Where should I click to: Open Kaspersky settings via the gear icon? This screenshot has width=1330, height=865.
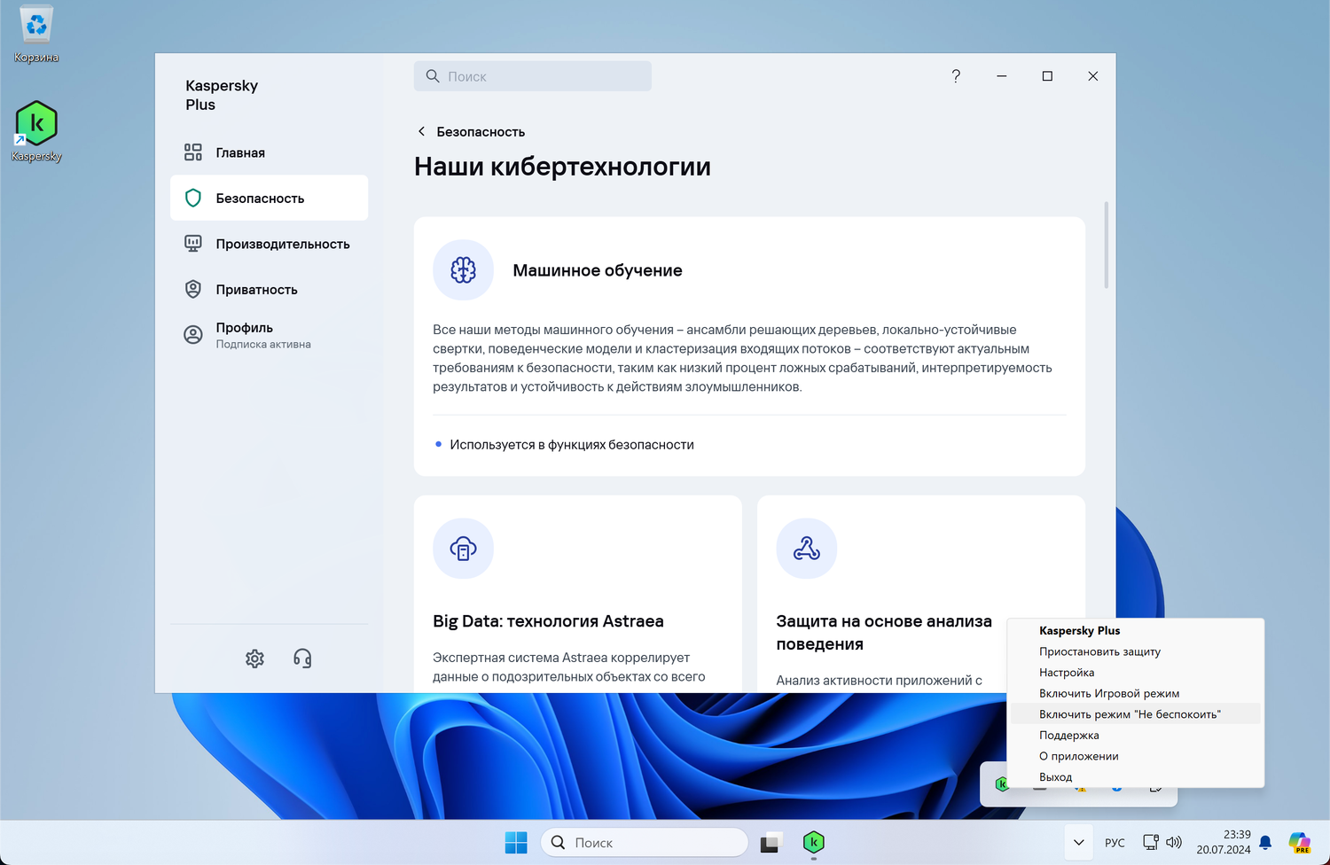tap(254, 658)
